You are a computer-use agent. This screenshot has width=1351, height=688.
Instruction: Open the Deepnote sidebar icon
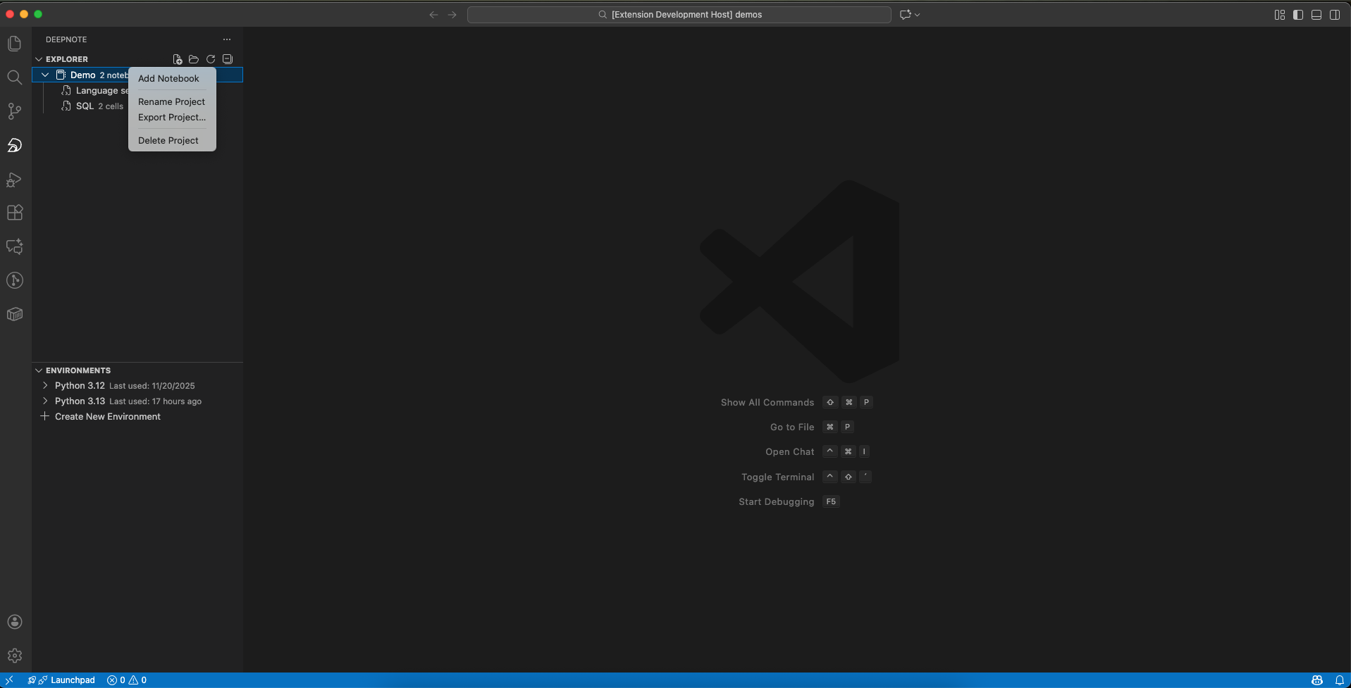(x=14, y=145)
